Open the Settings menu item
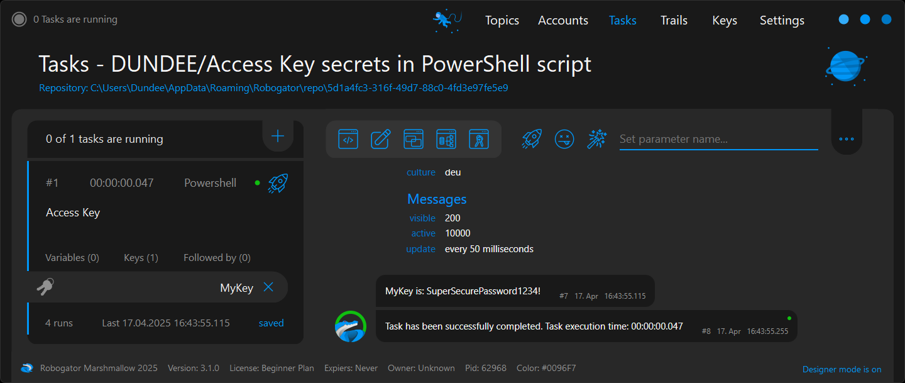This screenshot has height=383, width=905. pos(782,20)
